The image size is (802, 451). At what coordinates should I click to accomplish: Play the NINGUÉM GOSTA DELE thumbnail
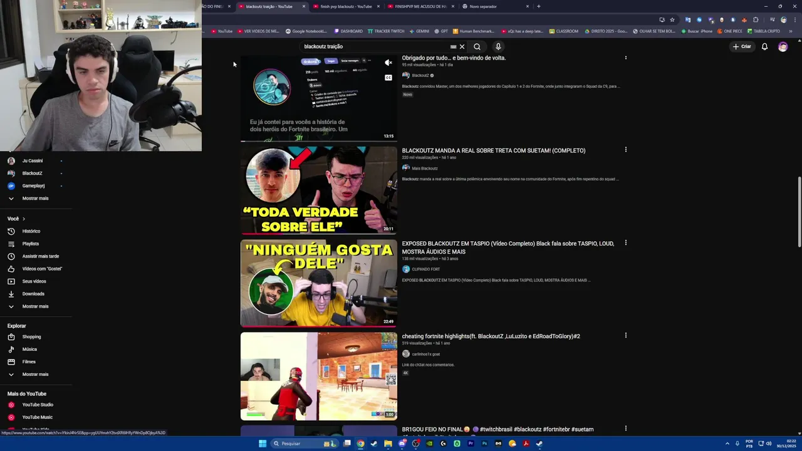click(x=319, y=283)
